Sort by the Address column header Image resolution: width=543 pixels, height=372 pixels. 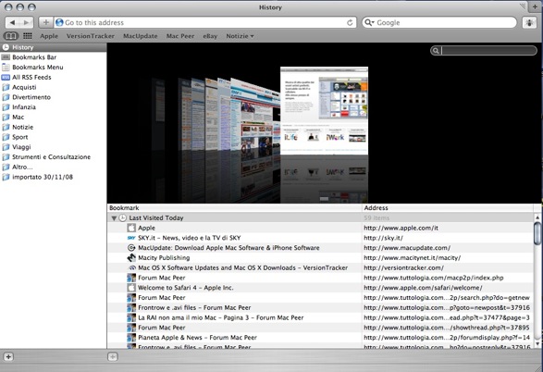[x=448, y=208]
